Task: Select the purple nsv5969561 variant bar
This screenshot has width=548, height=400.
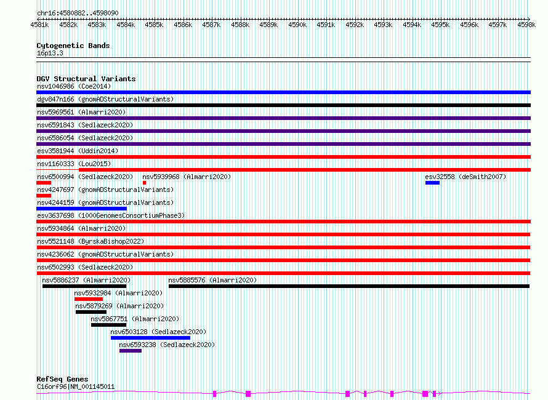Action: tap(283, 118)
